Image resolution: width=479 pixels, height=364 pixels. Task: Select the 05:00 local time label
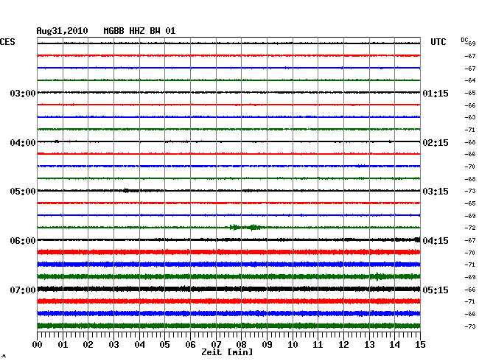point(23,192)
